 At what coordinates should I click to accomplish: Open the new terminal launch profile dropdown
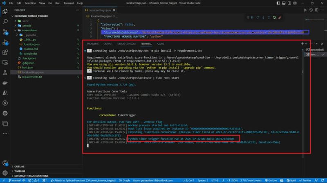point(306,44)
